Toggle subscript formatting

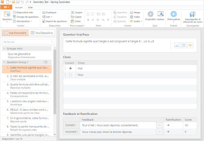(103, 20)
